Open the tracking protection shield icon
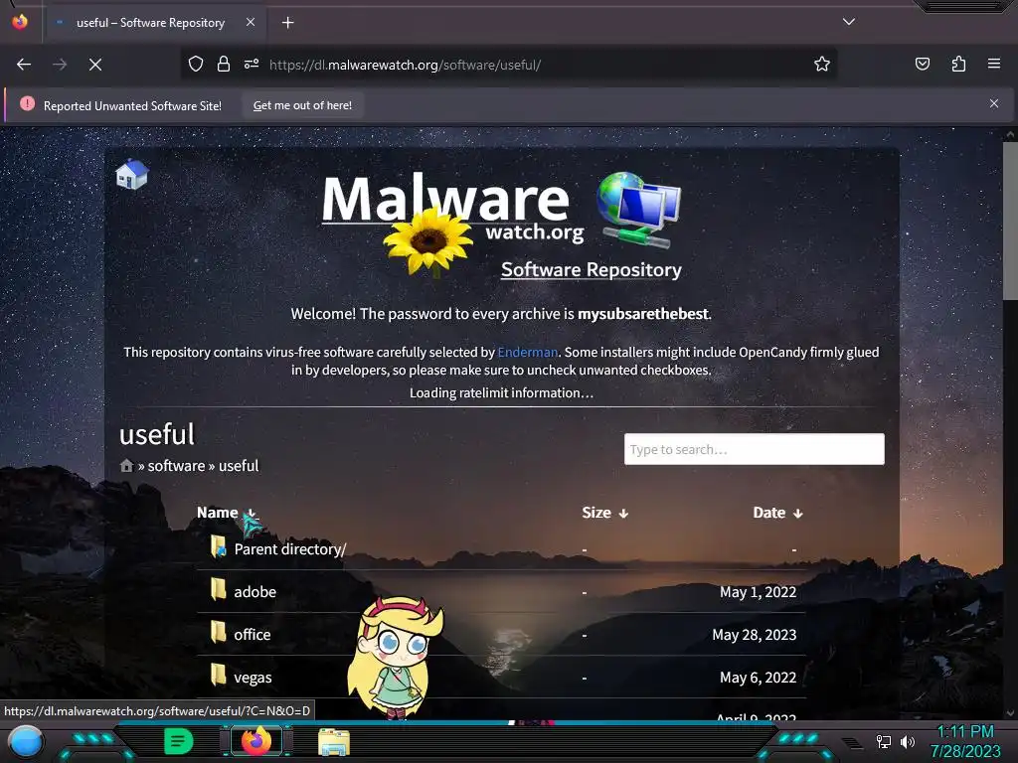The image size is (1018, 763). coord(196,64)
